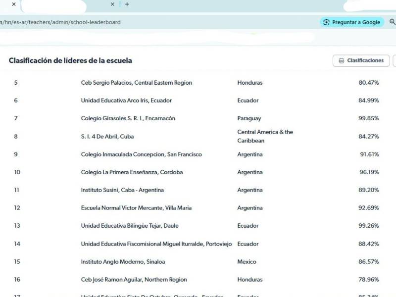Click the percentage 86.57%

369,262
